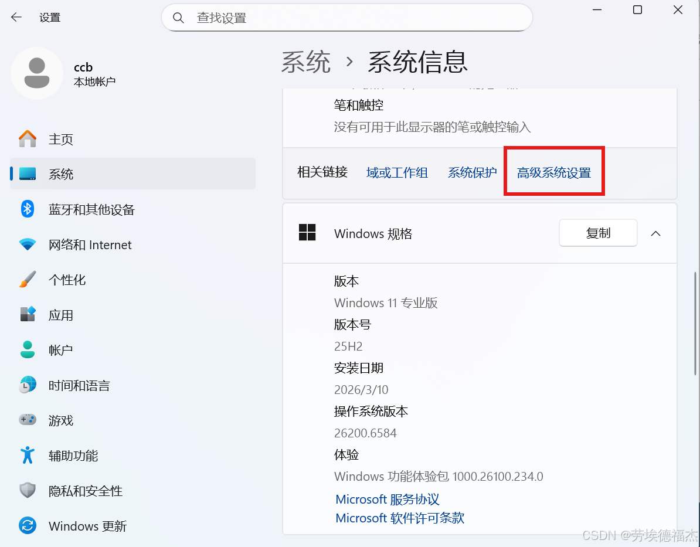Go to 个性化 settings
Viewport: 700px width, 547px height.
click(132, 280)
